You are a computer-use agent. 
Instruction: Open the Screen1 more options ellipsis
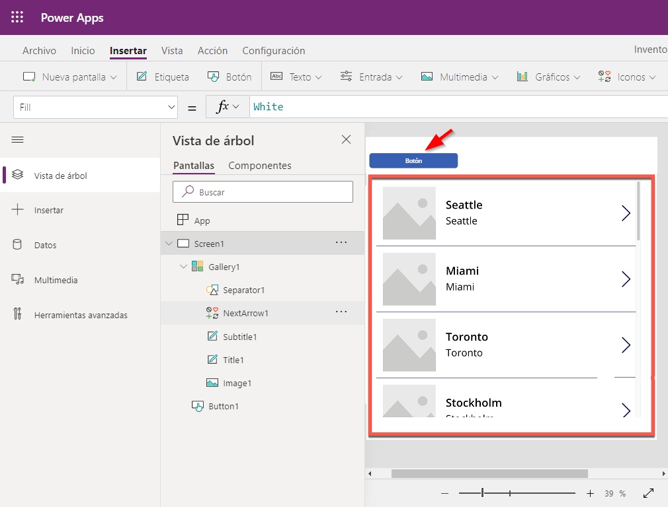tap(341, 242)
